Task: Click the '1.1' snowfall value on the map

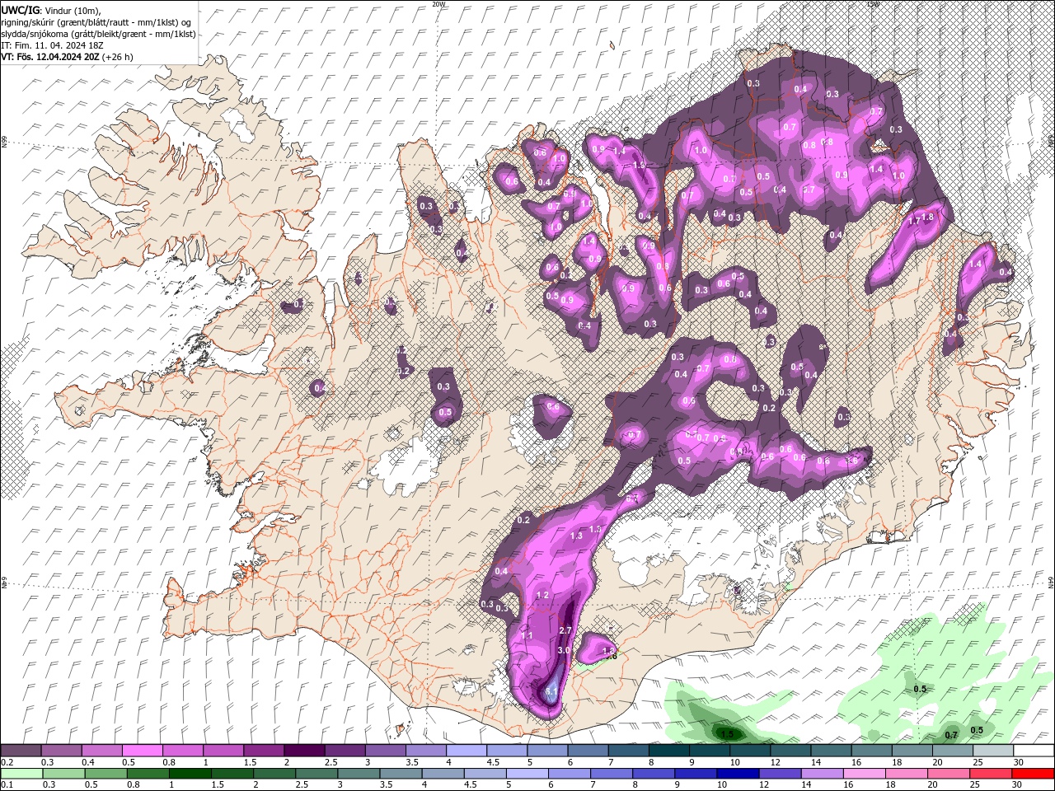Action: click(x=527, y=635)
